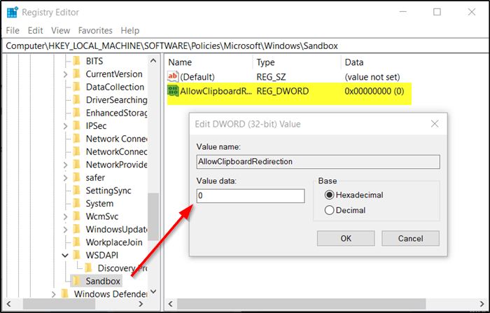Click the tree horizontal scrollbar thumb

[x=59, y=304]
